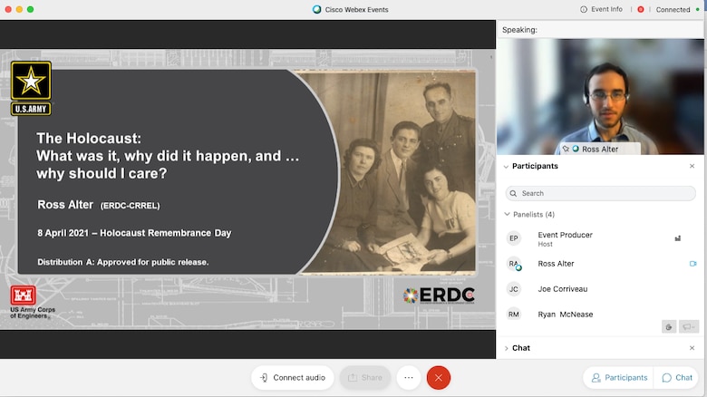The width and height of the screenshot is (707, 397).
Task: Click the speaker video thumbnail
Action: (x=600, y=97)
